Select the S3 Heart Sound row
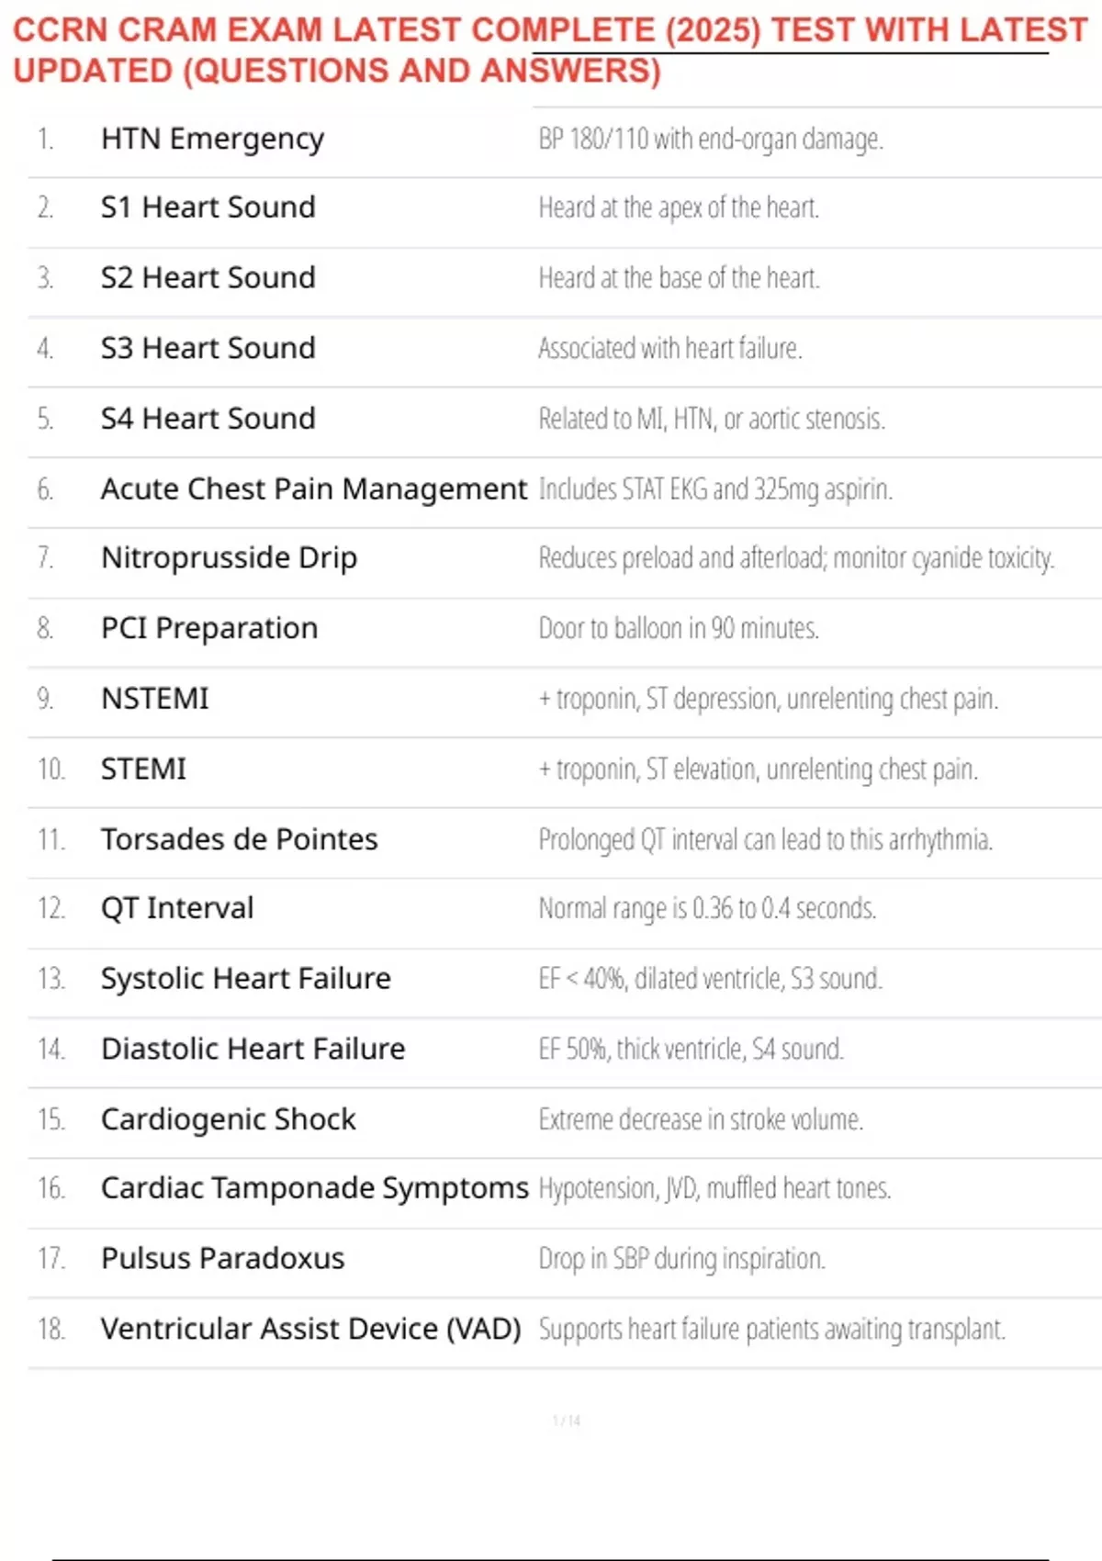This screenshot has width=1102, height=1561. [x=565, y=348]
